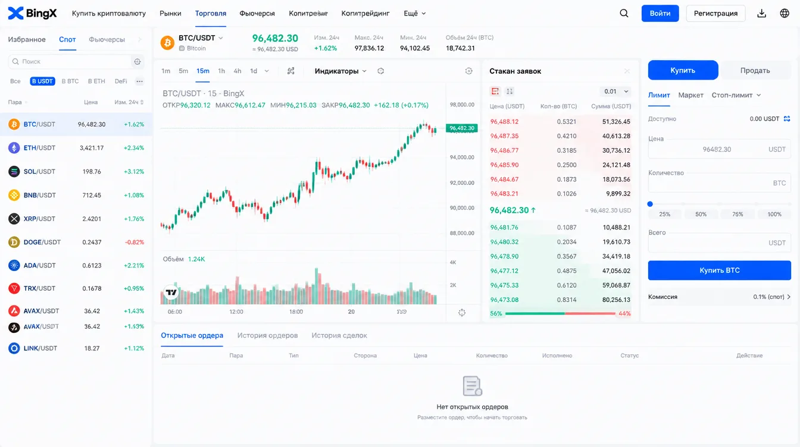800x447 pixels.
Task: Switch order side to Купить
Action: [x=683, y=70]
